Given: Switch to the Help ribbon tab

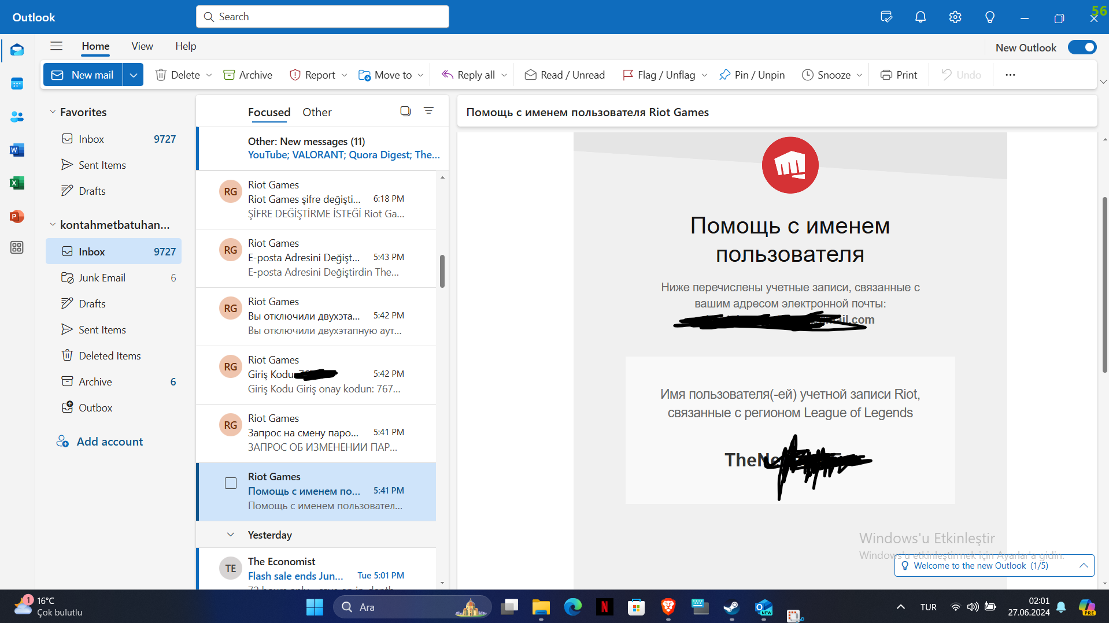Looking at the screenshot, I should click(186, 46).
